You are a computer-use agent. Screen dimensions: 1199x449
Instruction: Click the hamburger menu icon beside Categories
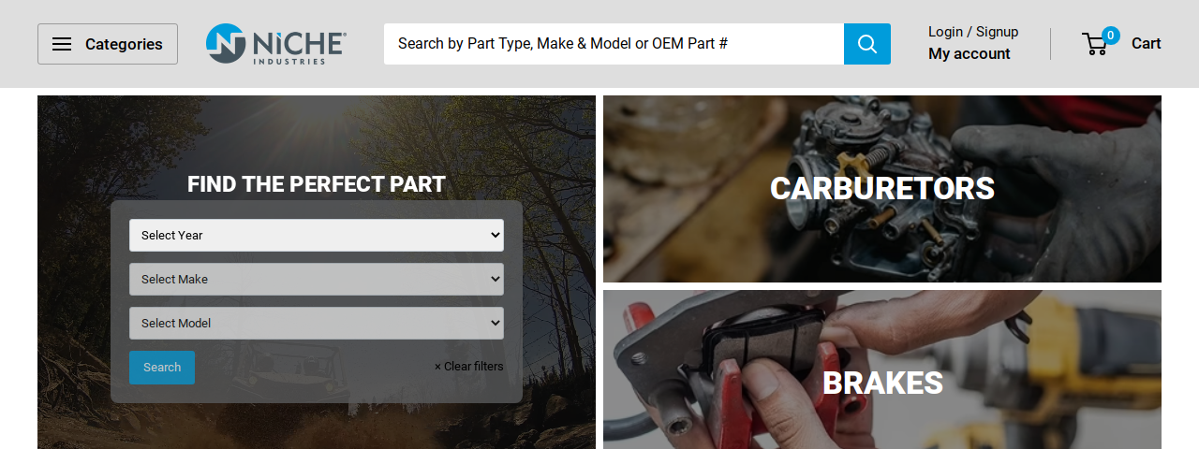62,44
